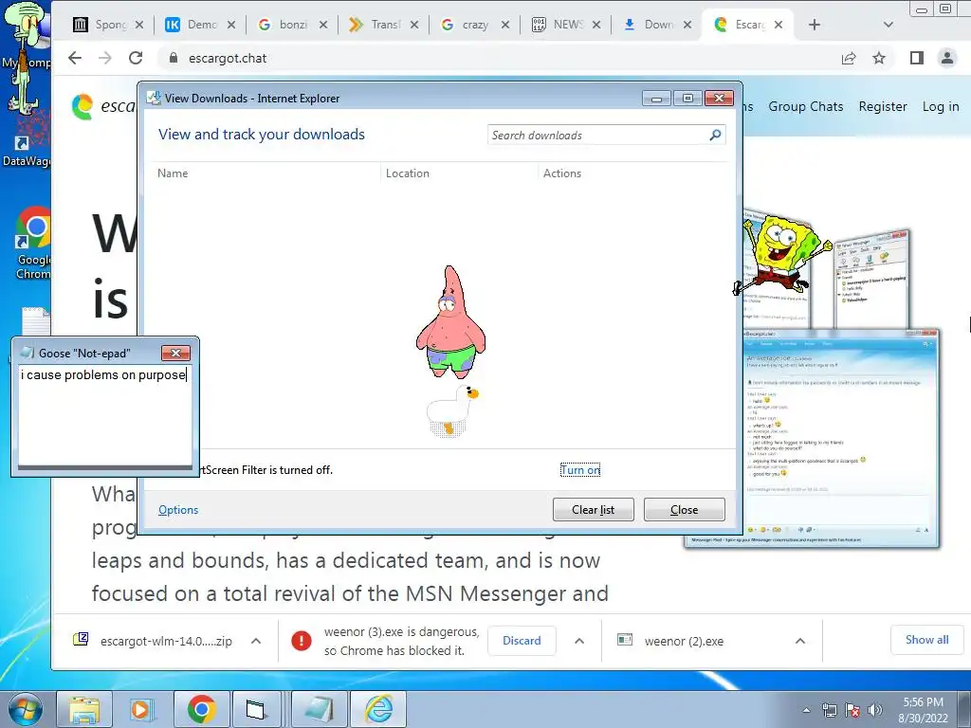Click the View Downloads window title icon

[153, 98]
